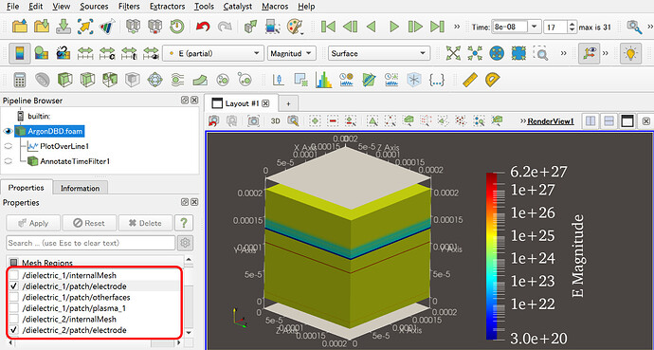
Task: Click the Histogram filter icon
Action: [x=323, y=80]
